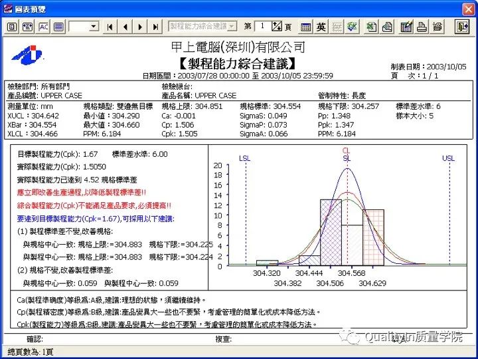The image size is (478, 359).
Task: Click the company name 甲上電腦(深圳)有限公司
Action: [238, 47]
